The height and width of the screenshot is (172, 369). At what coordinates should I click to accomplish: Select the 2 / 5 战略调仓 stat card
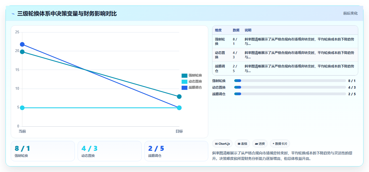[x=176, y=151]
